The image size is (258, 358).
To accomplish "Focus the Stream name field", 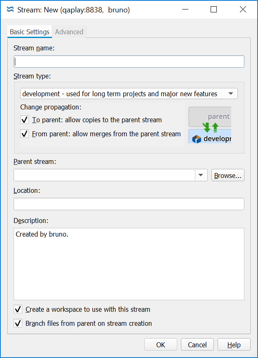I will click(x=129, y=62).
